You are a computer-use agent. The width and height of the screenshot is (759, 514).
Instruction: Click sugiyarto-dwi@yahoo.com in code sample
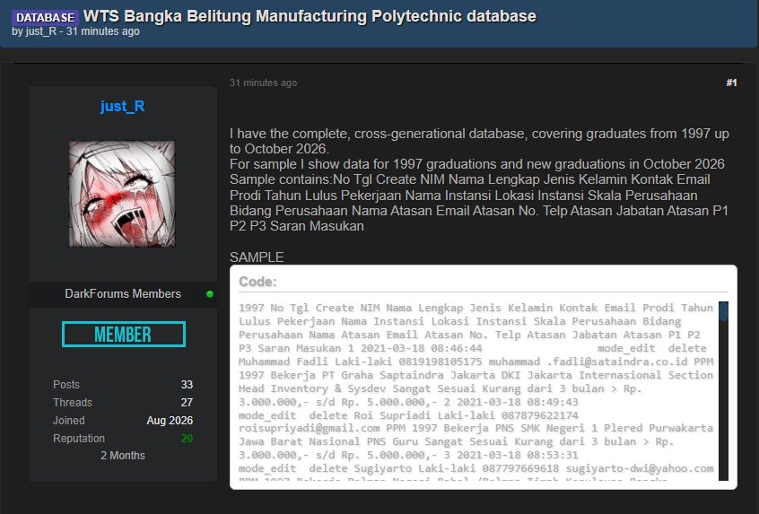pyautogui.click(x=640, y=468)
